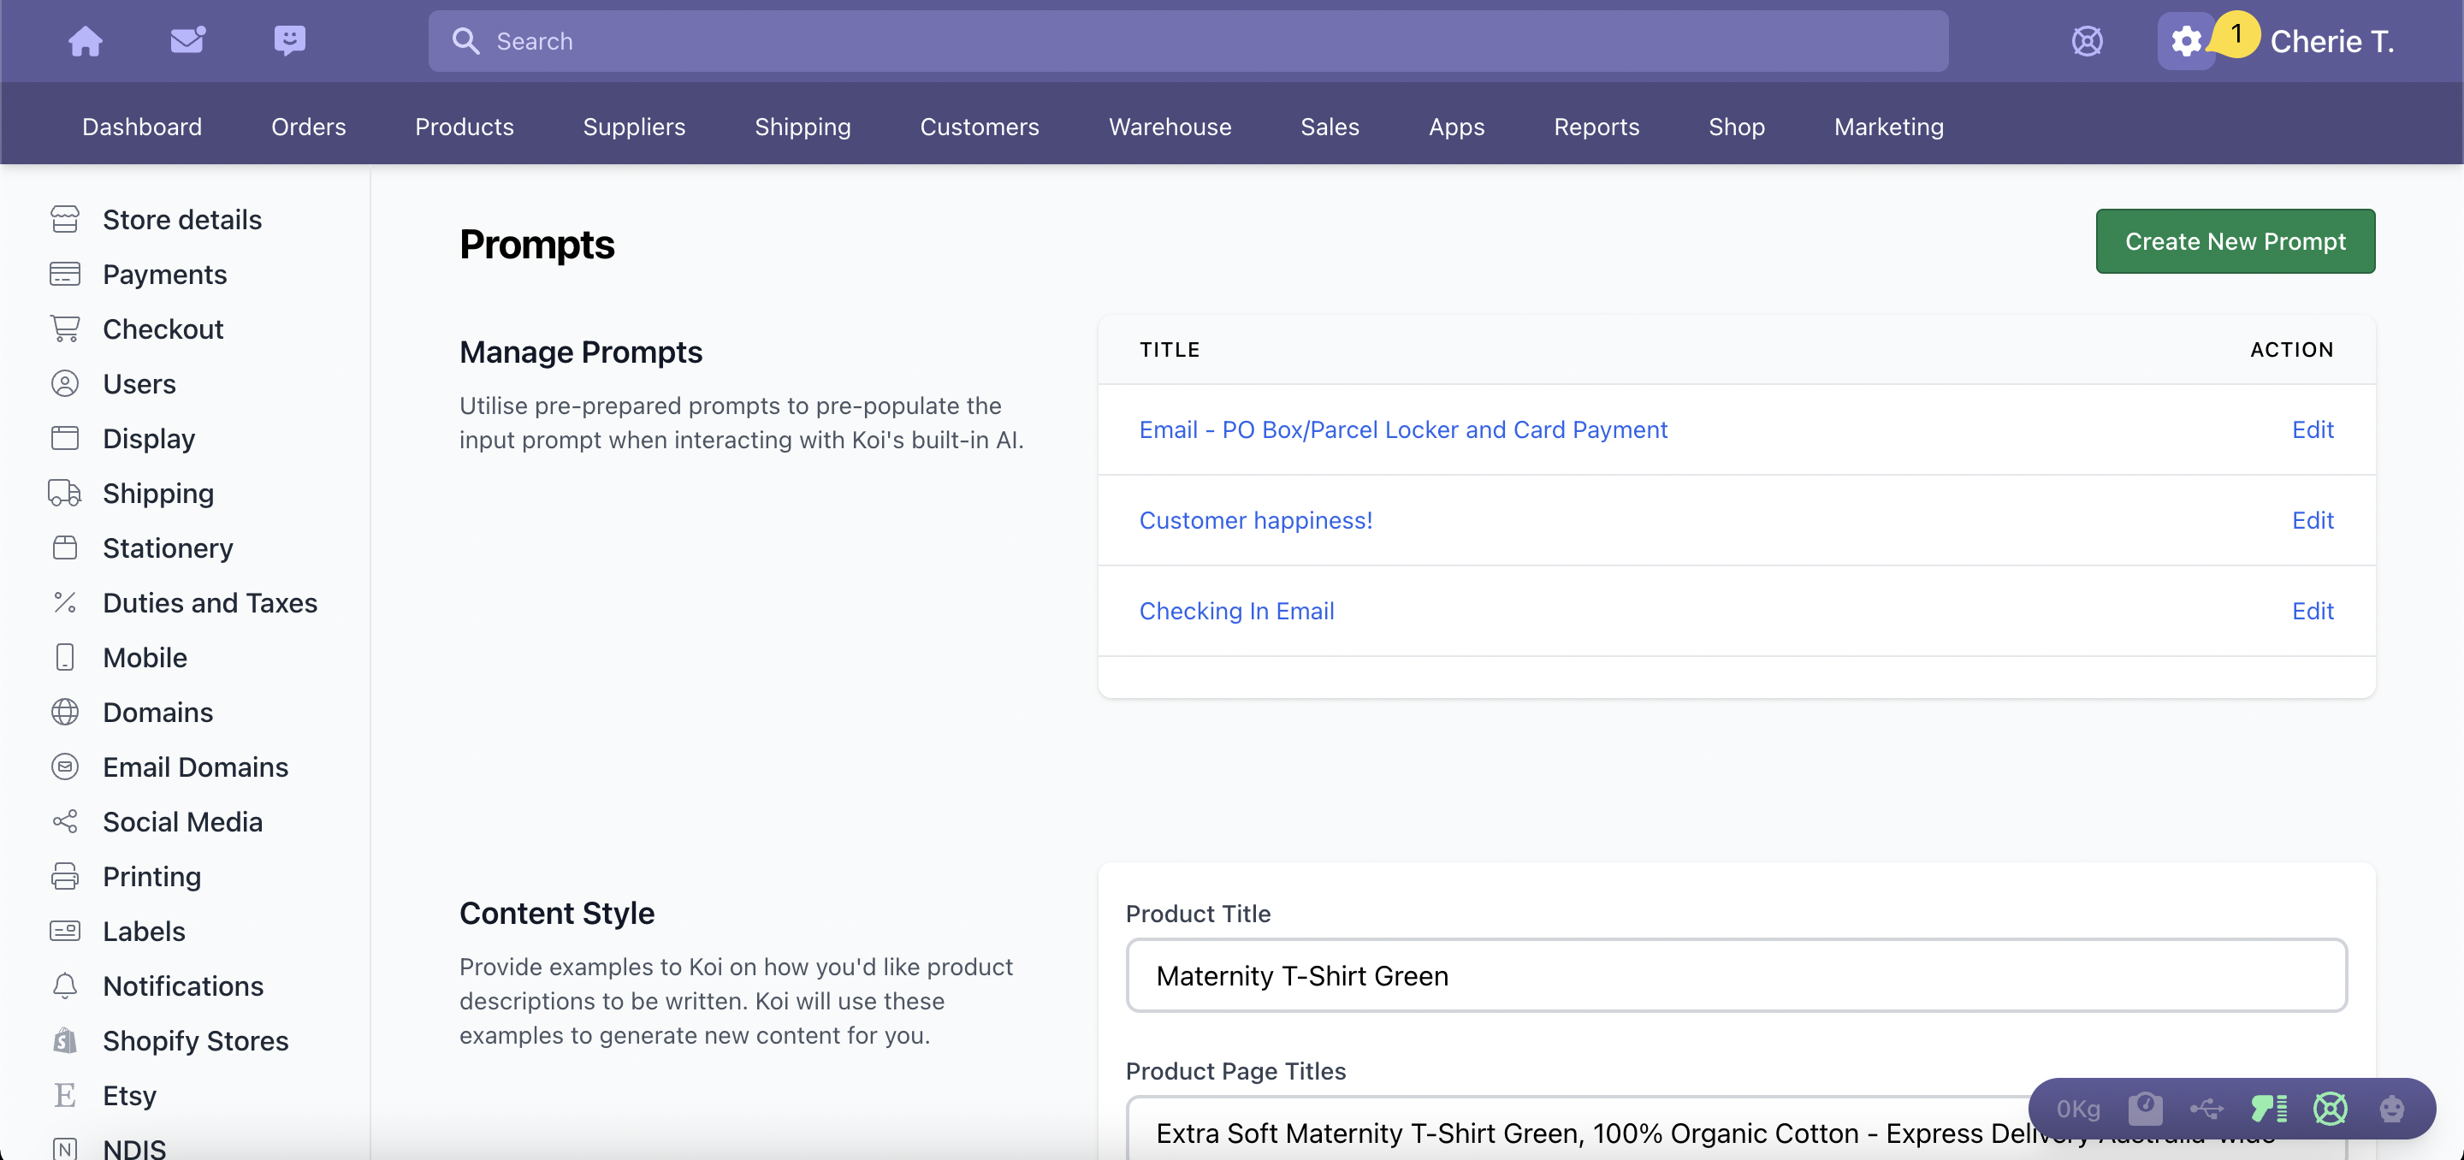Edit the PO Box/Parcel Locker email prompt
Screen dimensions: 2464x1160
click(x=2312, y=429)
